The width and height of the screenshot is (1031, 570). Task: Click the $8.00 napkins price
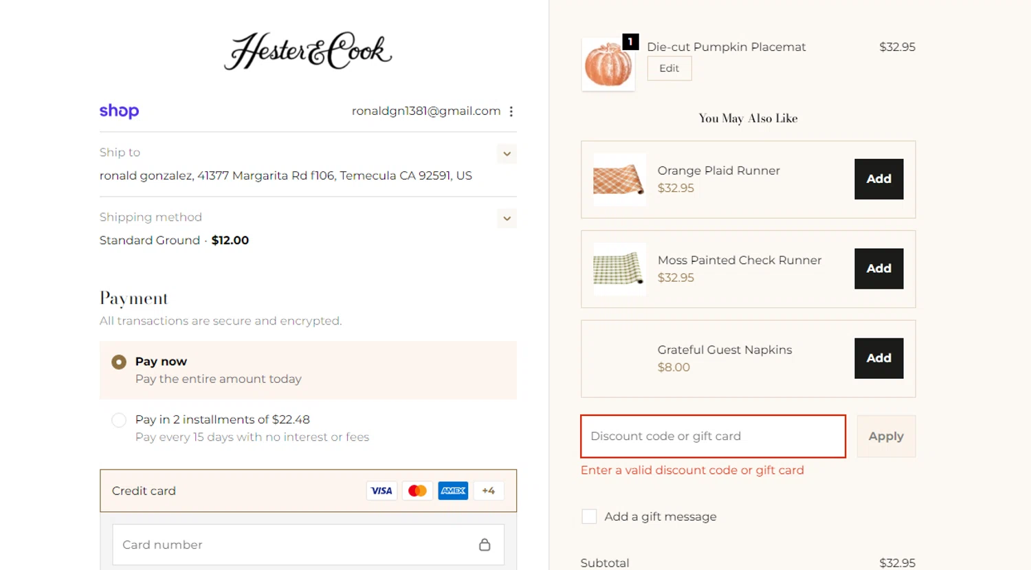pos(674,367)
